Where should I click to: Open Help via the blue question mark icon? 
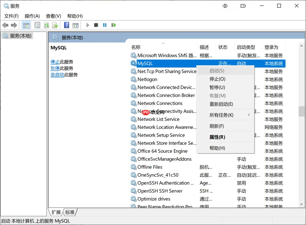point(66,25)
